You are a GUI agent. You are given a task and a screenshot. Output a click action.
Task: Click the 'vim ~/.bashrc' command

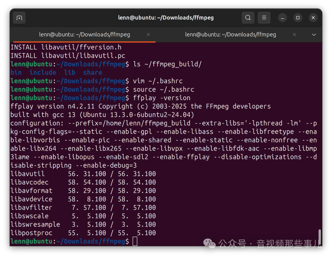(x=158, y=81)
